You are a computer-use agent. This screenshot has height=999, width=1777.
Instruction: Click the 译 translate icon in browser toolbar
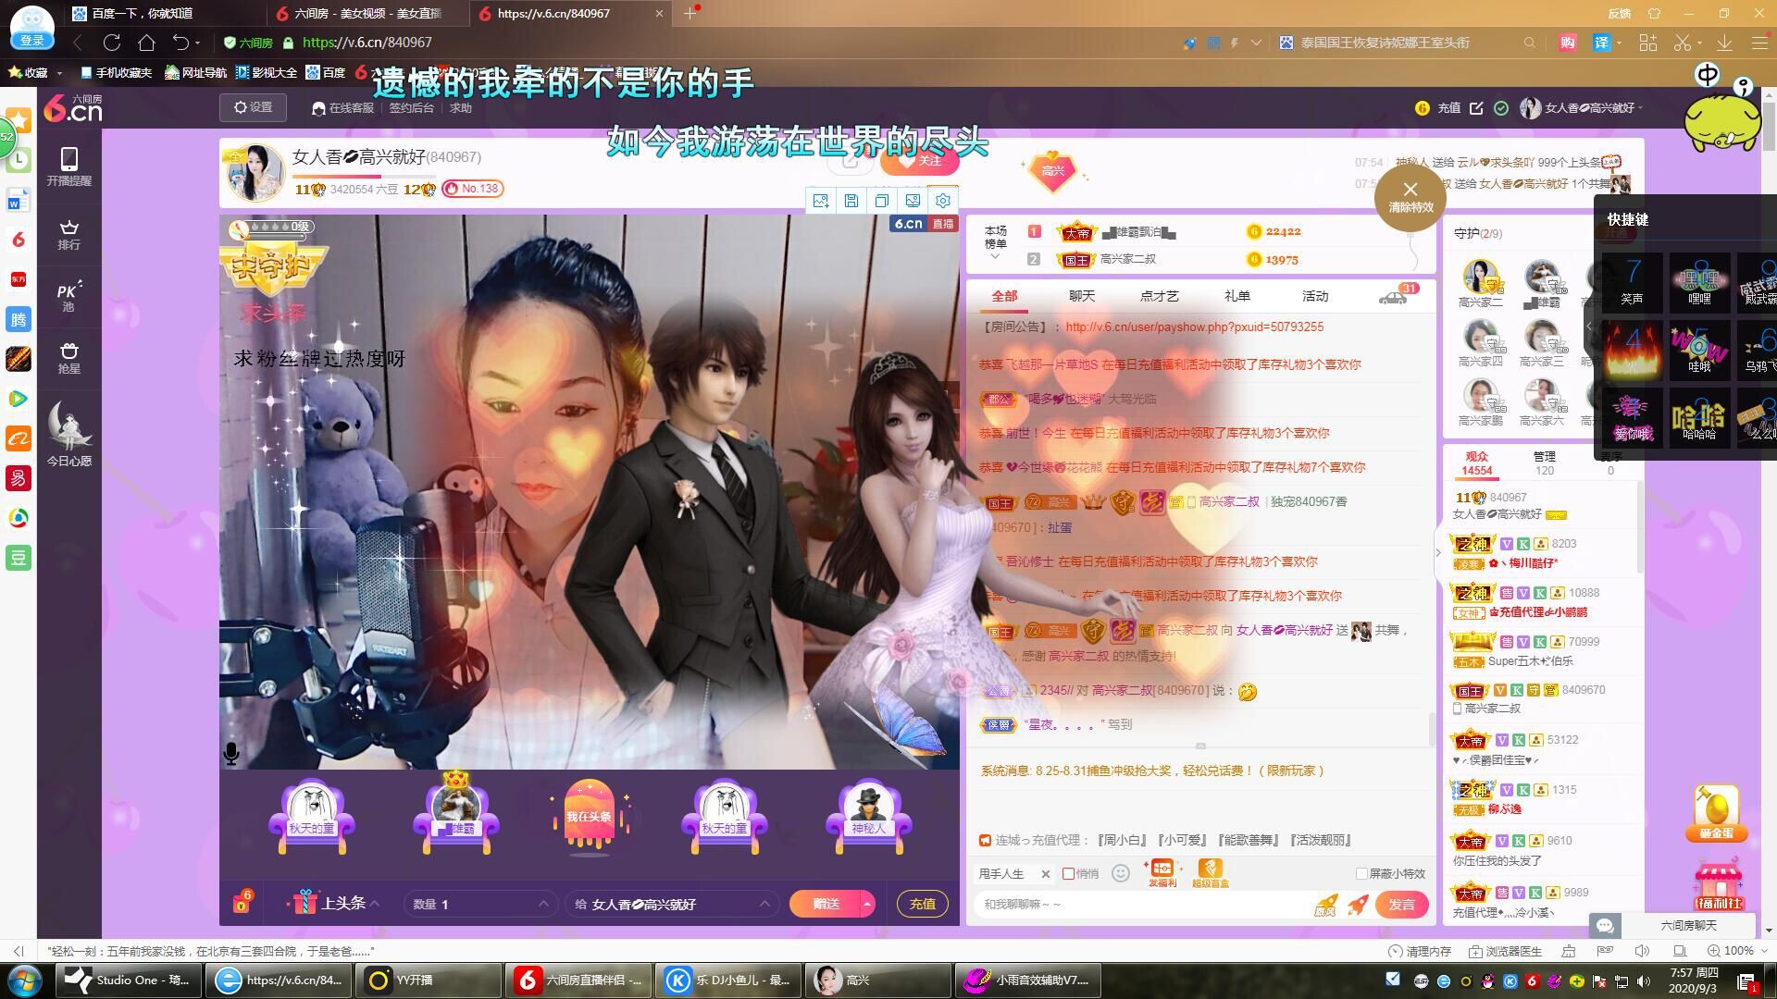(x=1602, y=43)
